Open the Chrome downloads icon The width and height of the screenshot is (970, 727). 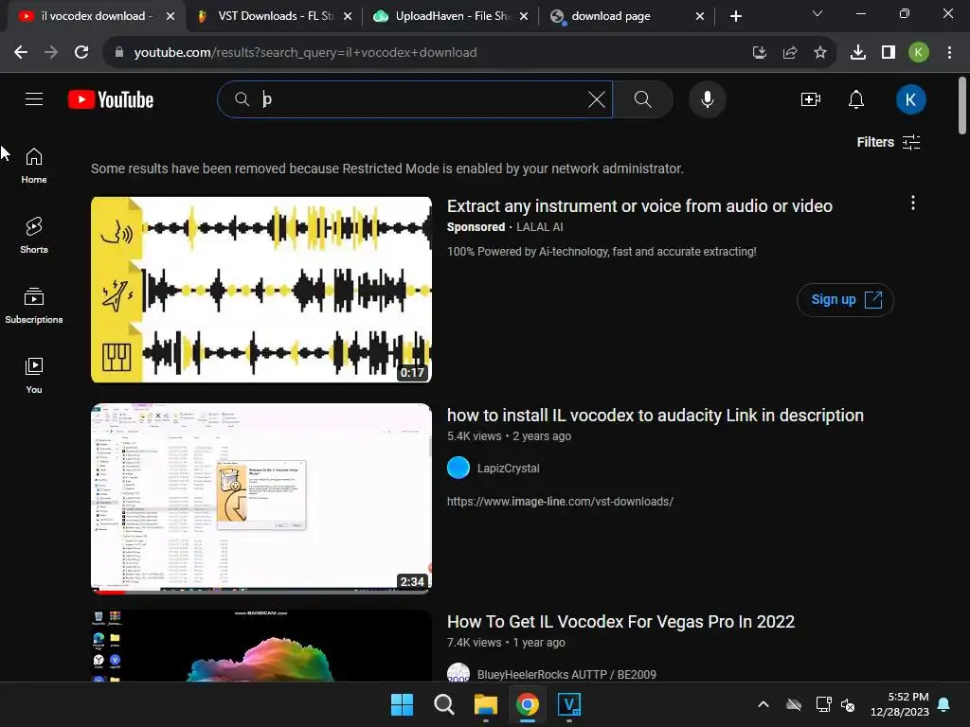click(x=858, y=53)
